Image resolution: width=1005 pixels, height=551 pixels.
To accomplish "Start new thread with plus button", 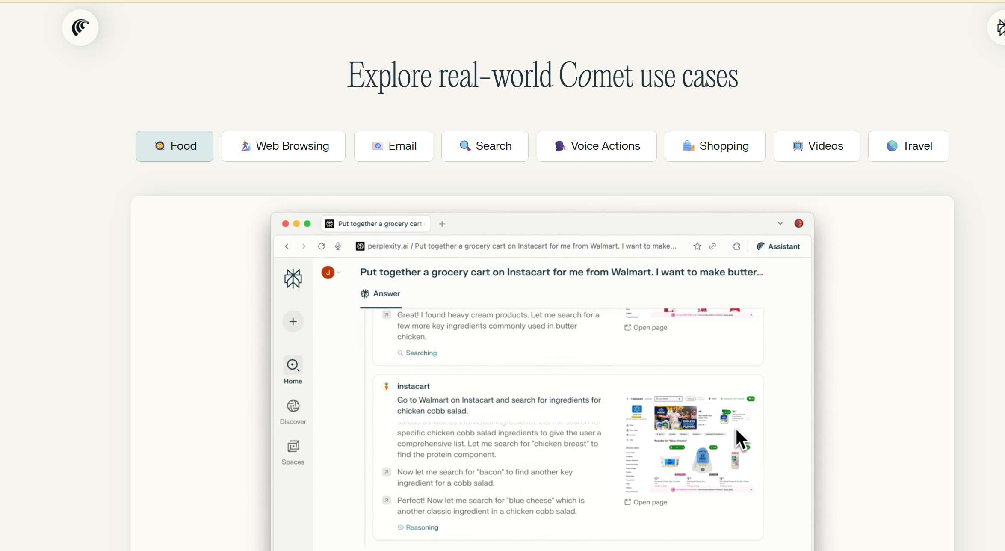I will point(293,322).
